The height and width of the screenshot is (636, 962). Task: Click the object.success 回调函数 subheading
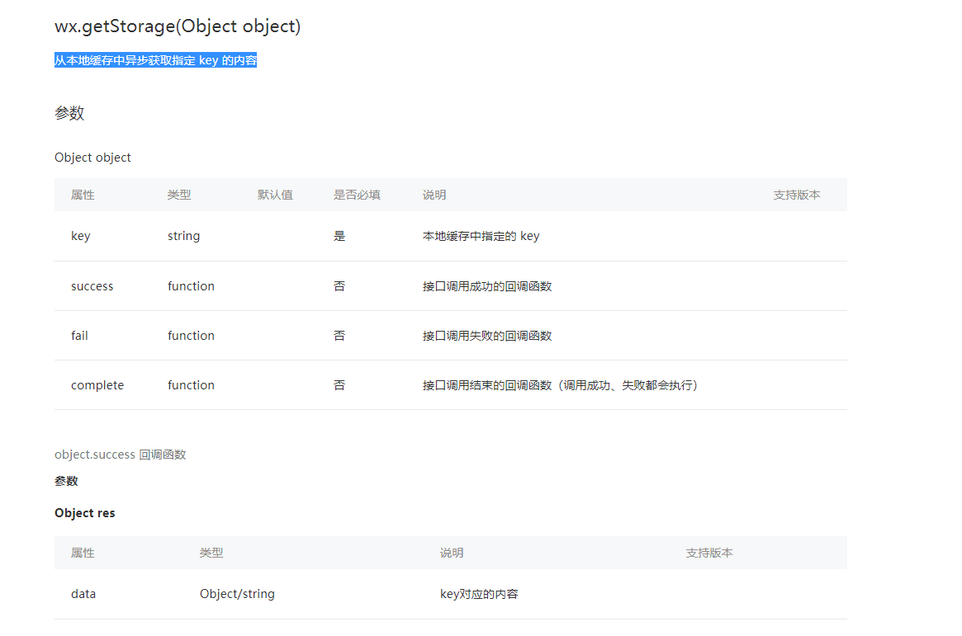click(x=121, y=455)
